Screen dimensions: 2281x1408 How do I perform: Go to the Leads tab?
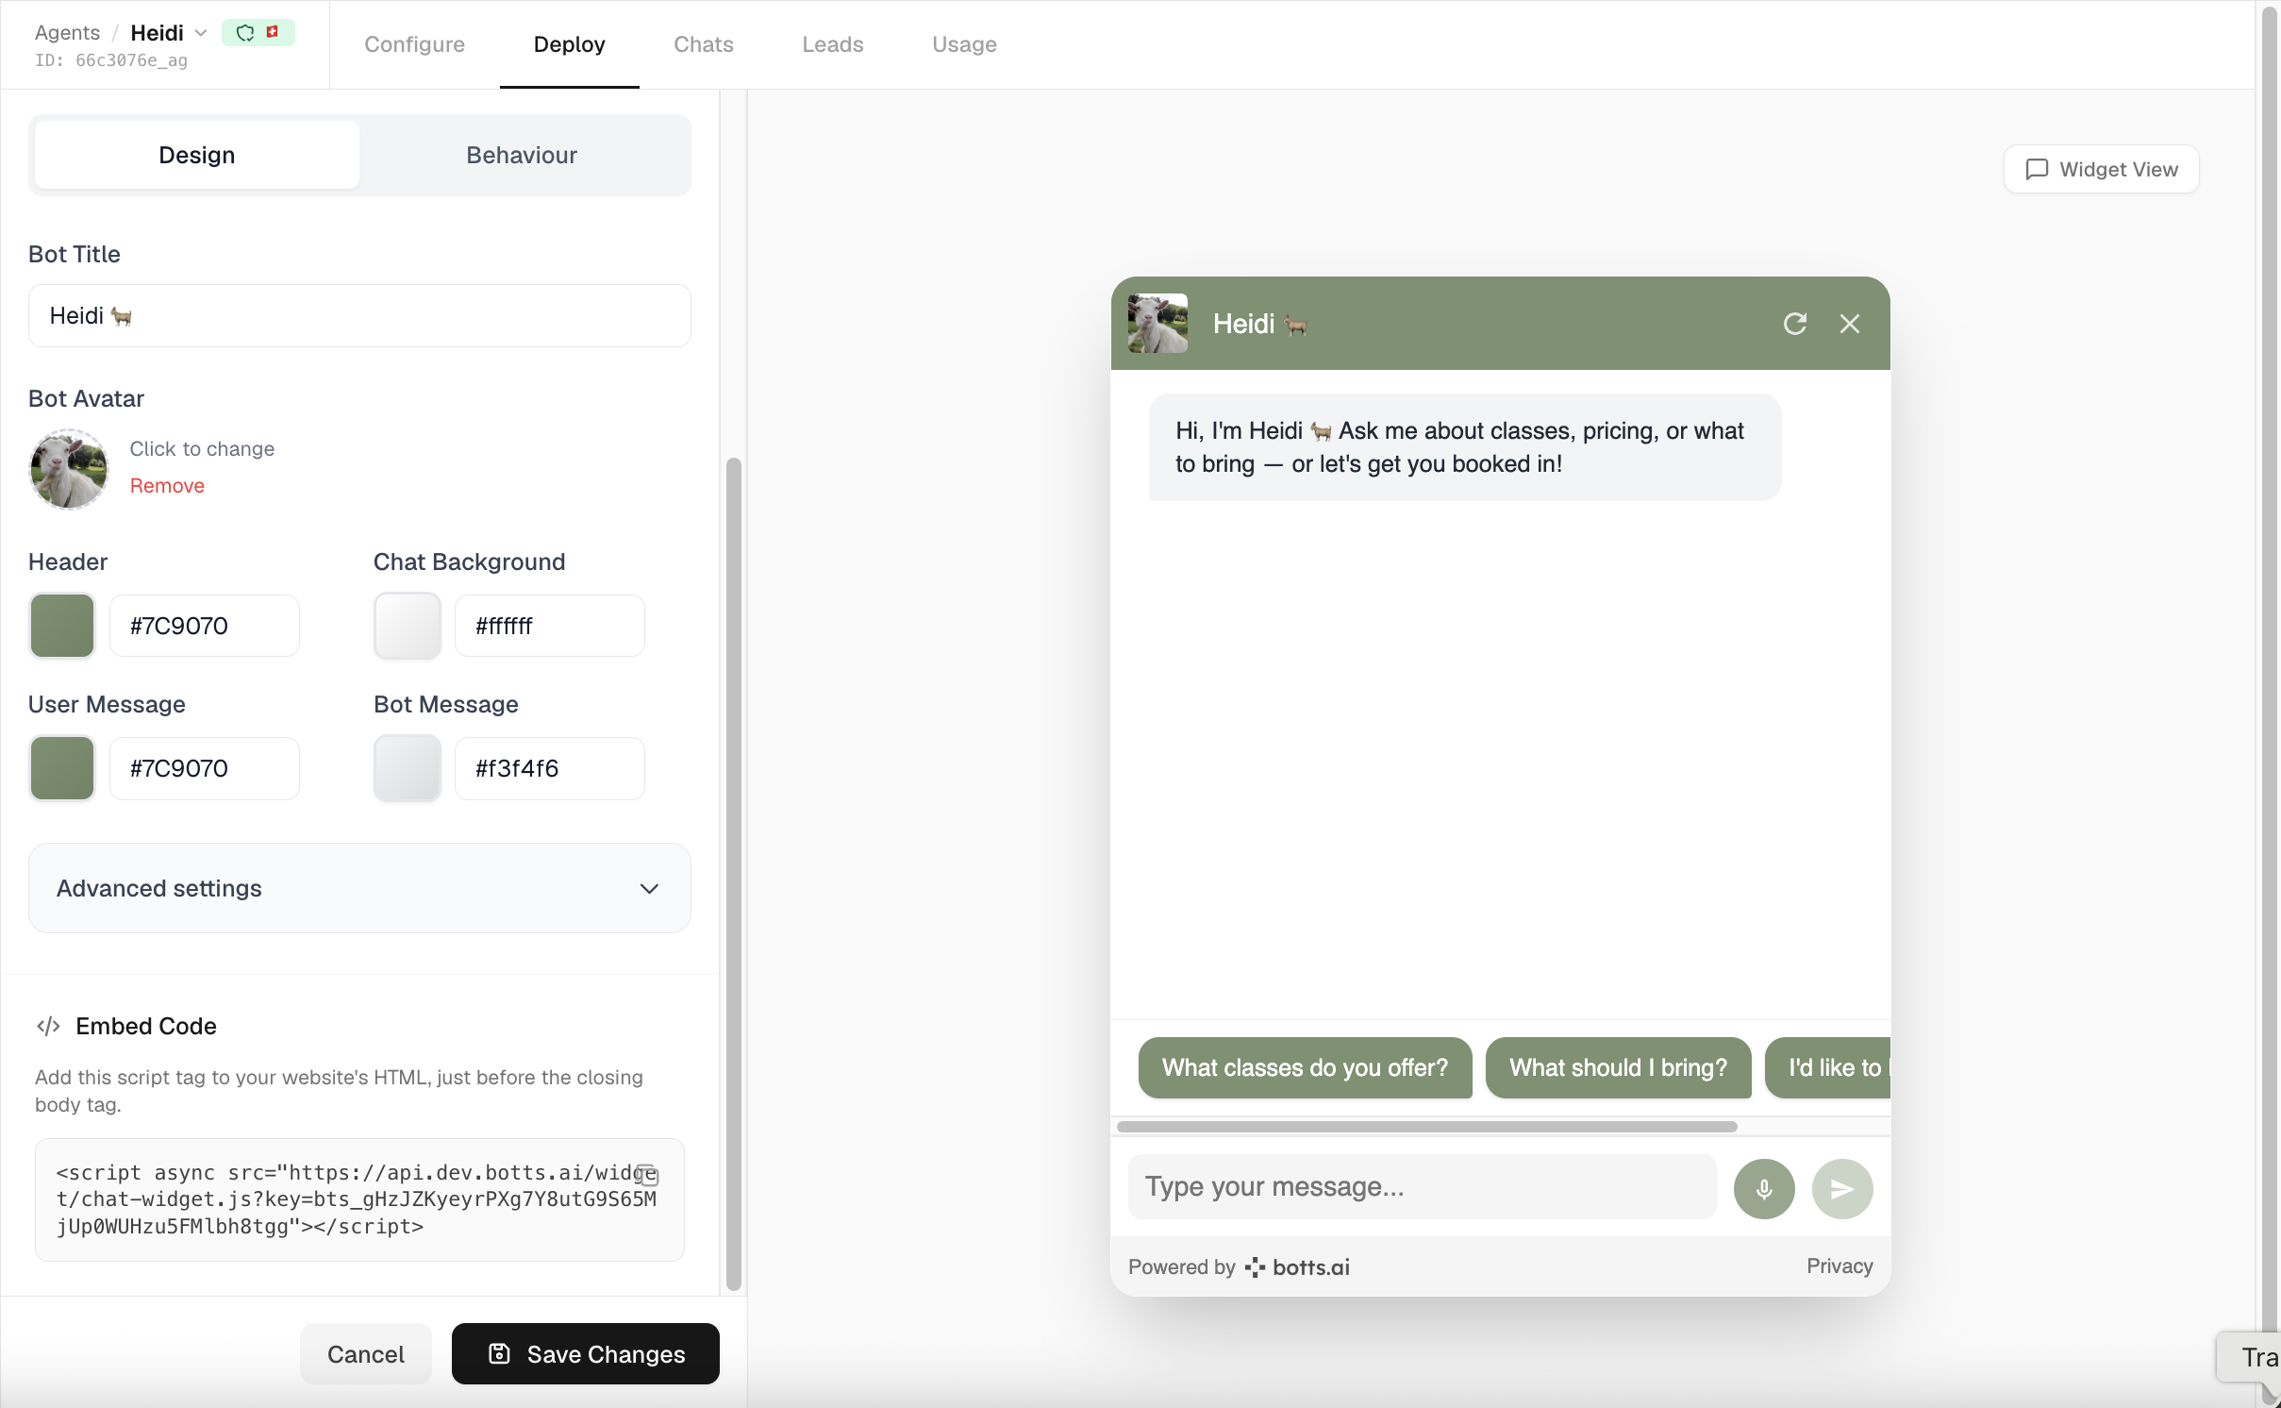coord(832,44)
